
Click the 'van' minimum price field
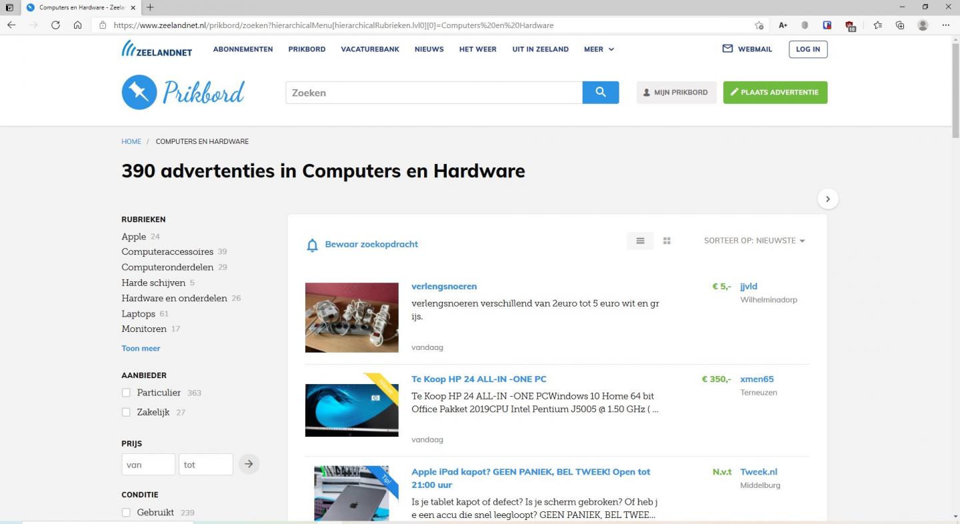148,465
